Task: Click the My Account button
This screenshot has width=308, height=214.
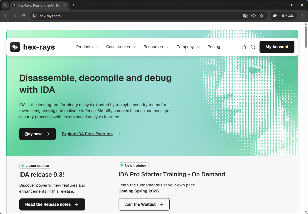Action: click(x=277, y=47)
